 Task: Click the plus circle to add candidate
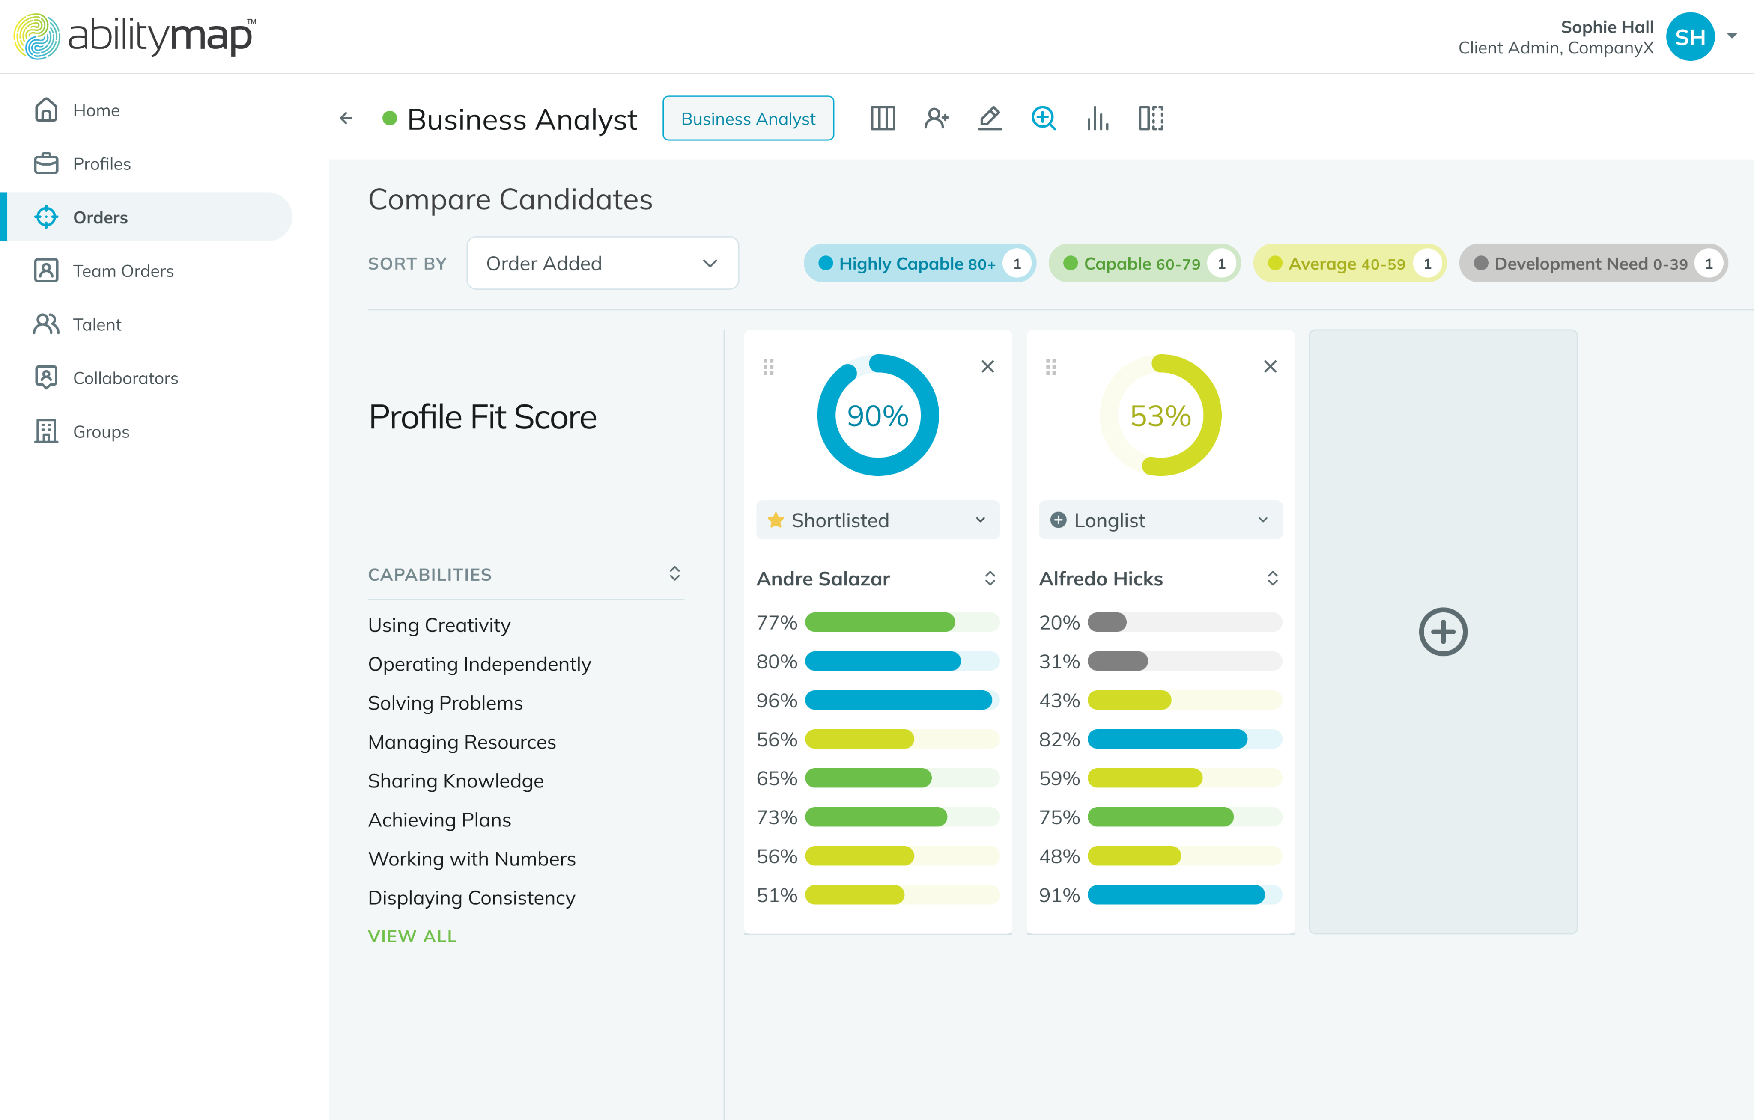[x=1442, y=632]
